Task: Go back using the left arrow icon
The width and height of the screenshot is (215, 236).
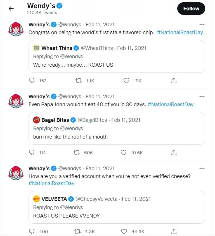Action: click(11, 9)
